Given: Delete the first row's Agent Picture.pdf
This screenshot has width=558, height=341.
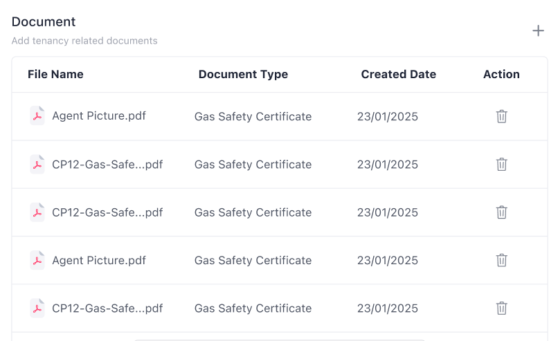Looking at the screenshot, I should point(502,116).
